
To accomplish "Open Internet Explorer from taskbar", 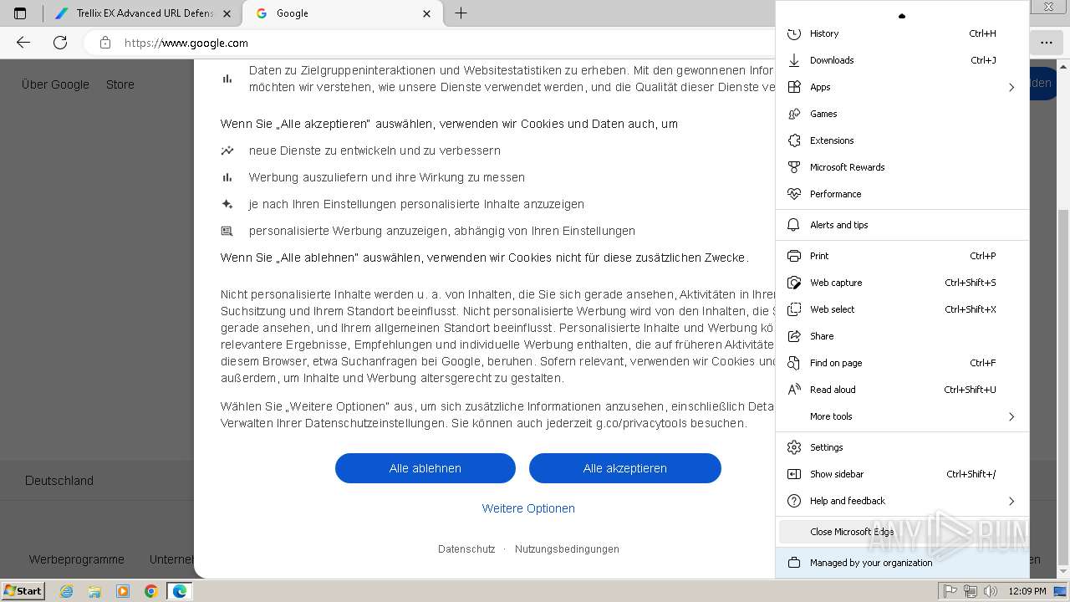I will (66, 591).
